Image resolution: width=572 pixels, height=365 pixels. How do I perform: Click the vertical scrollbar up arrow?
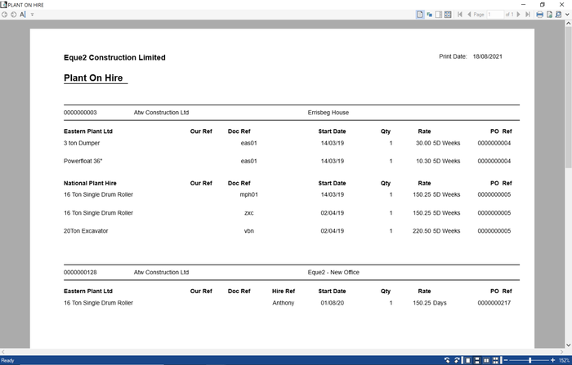point(569,24)
